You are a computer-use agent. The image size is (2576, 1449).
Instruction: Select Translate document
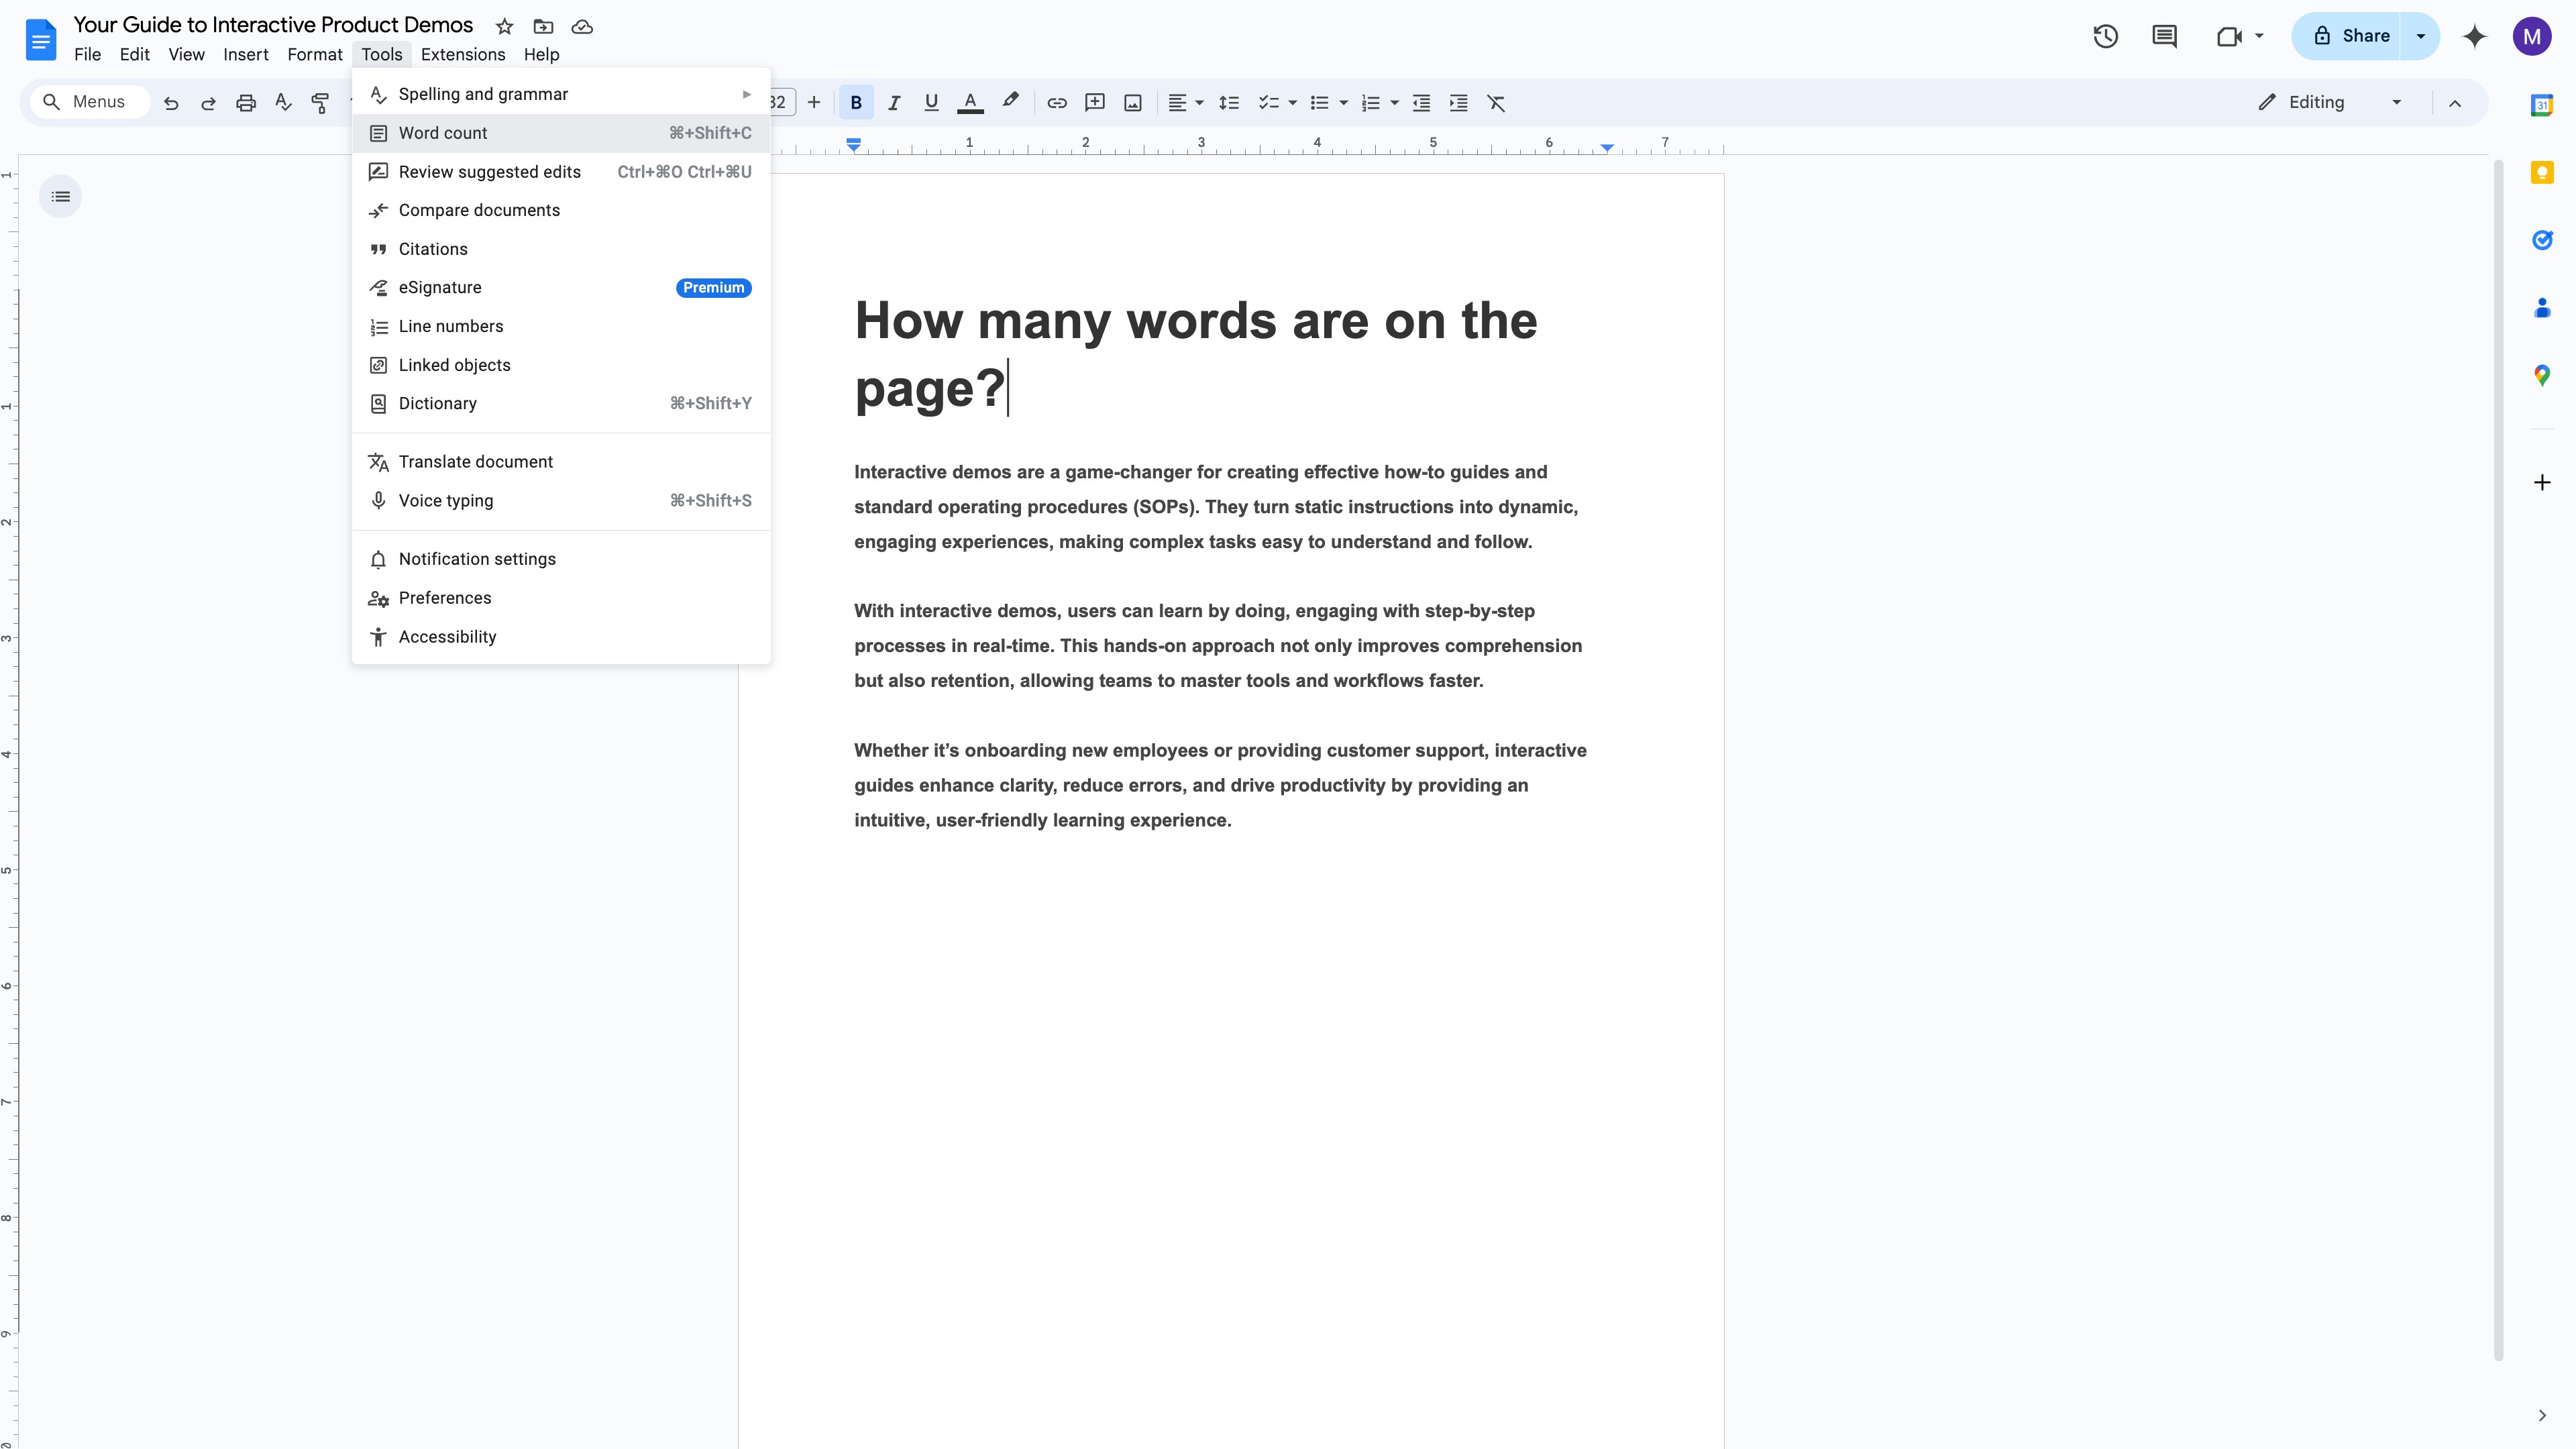561,462
